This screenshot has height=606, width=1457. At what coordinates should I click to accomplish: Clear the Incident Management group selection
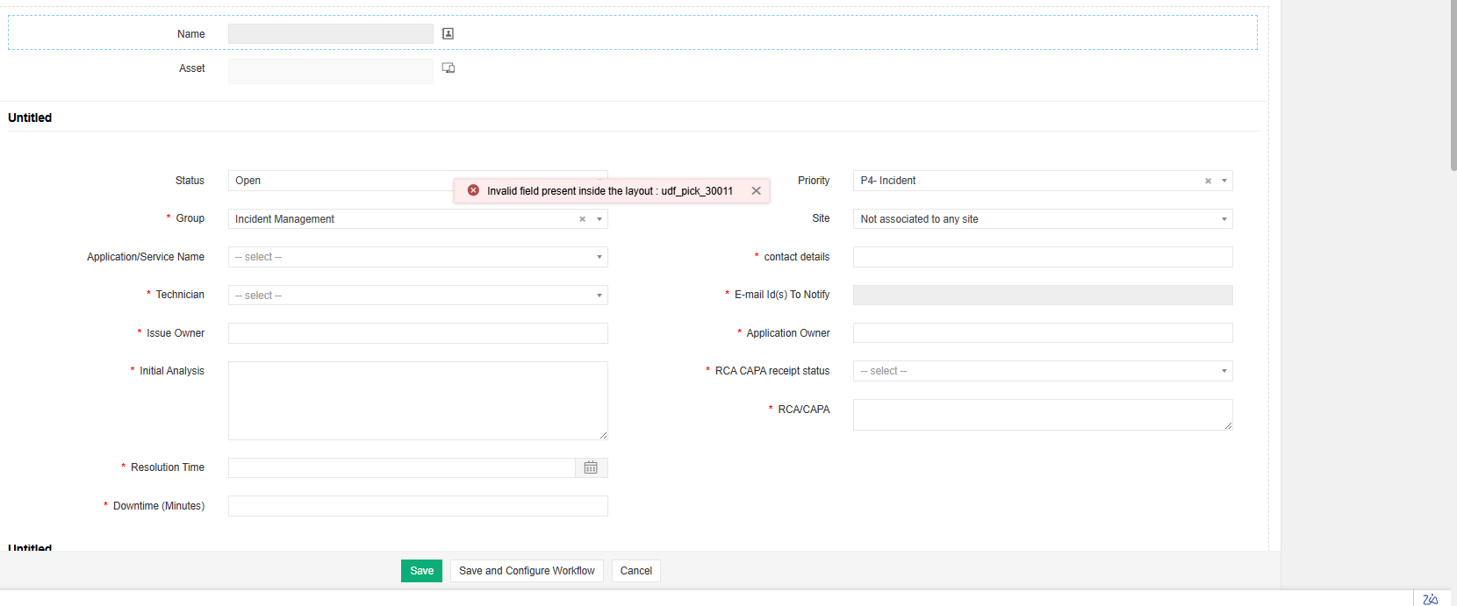(582, 219)
